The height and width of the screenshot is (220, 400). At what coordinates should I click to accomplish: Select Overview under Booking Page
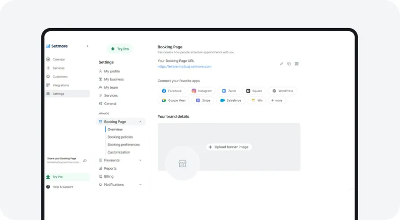115,129
